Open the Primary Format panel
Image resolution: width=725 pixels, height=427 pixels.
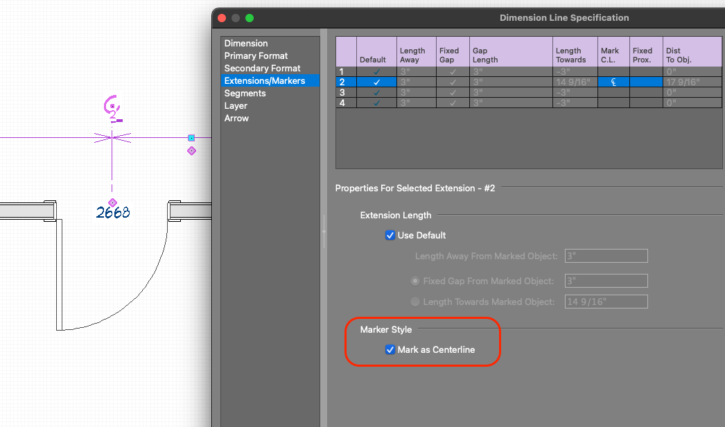[256, 55]
